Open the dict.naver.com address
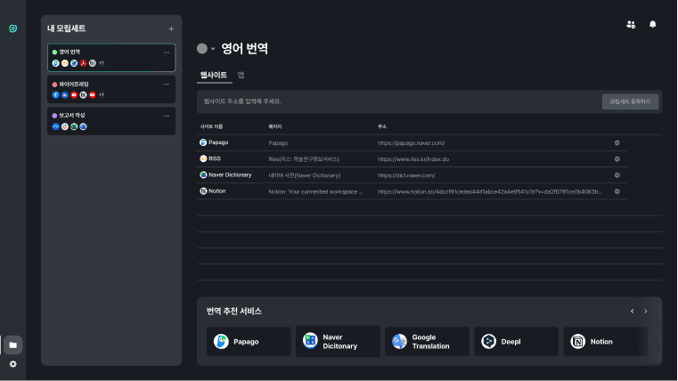This screenshot has width=678, height=381. pos(406,175)
